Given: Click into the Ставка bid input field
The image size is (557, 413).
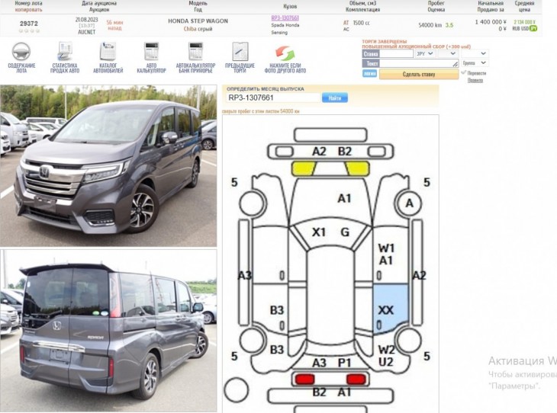Looking at the screenshot, I should pos(397,53).
